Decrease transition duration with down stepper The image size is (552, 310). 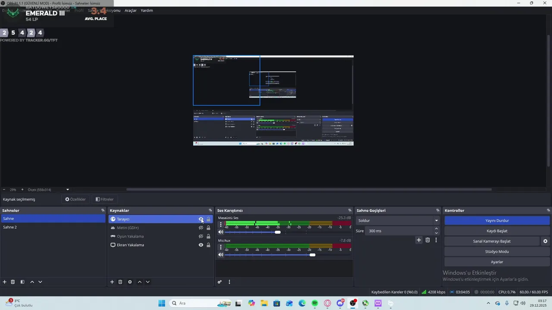[x=436, y=233]
